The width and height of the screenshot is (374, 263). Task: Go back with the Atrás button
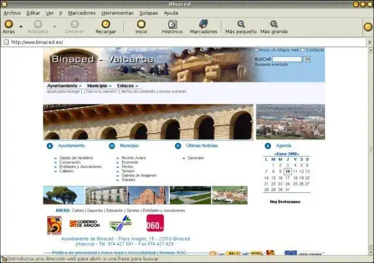[9, 27]
